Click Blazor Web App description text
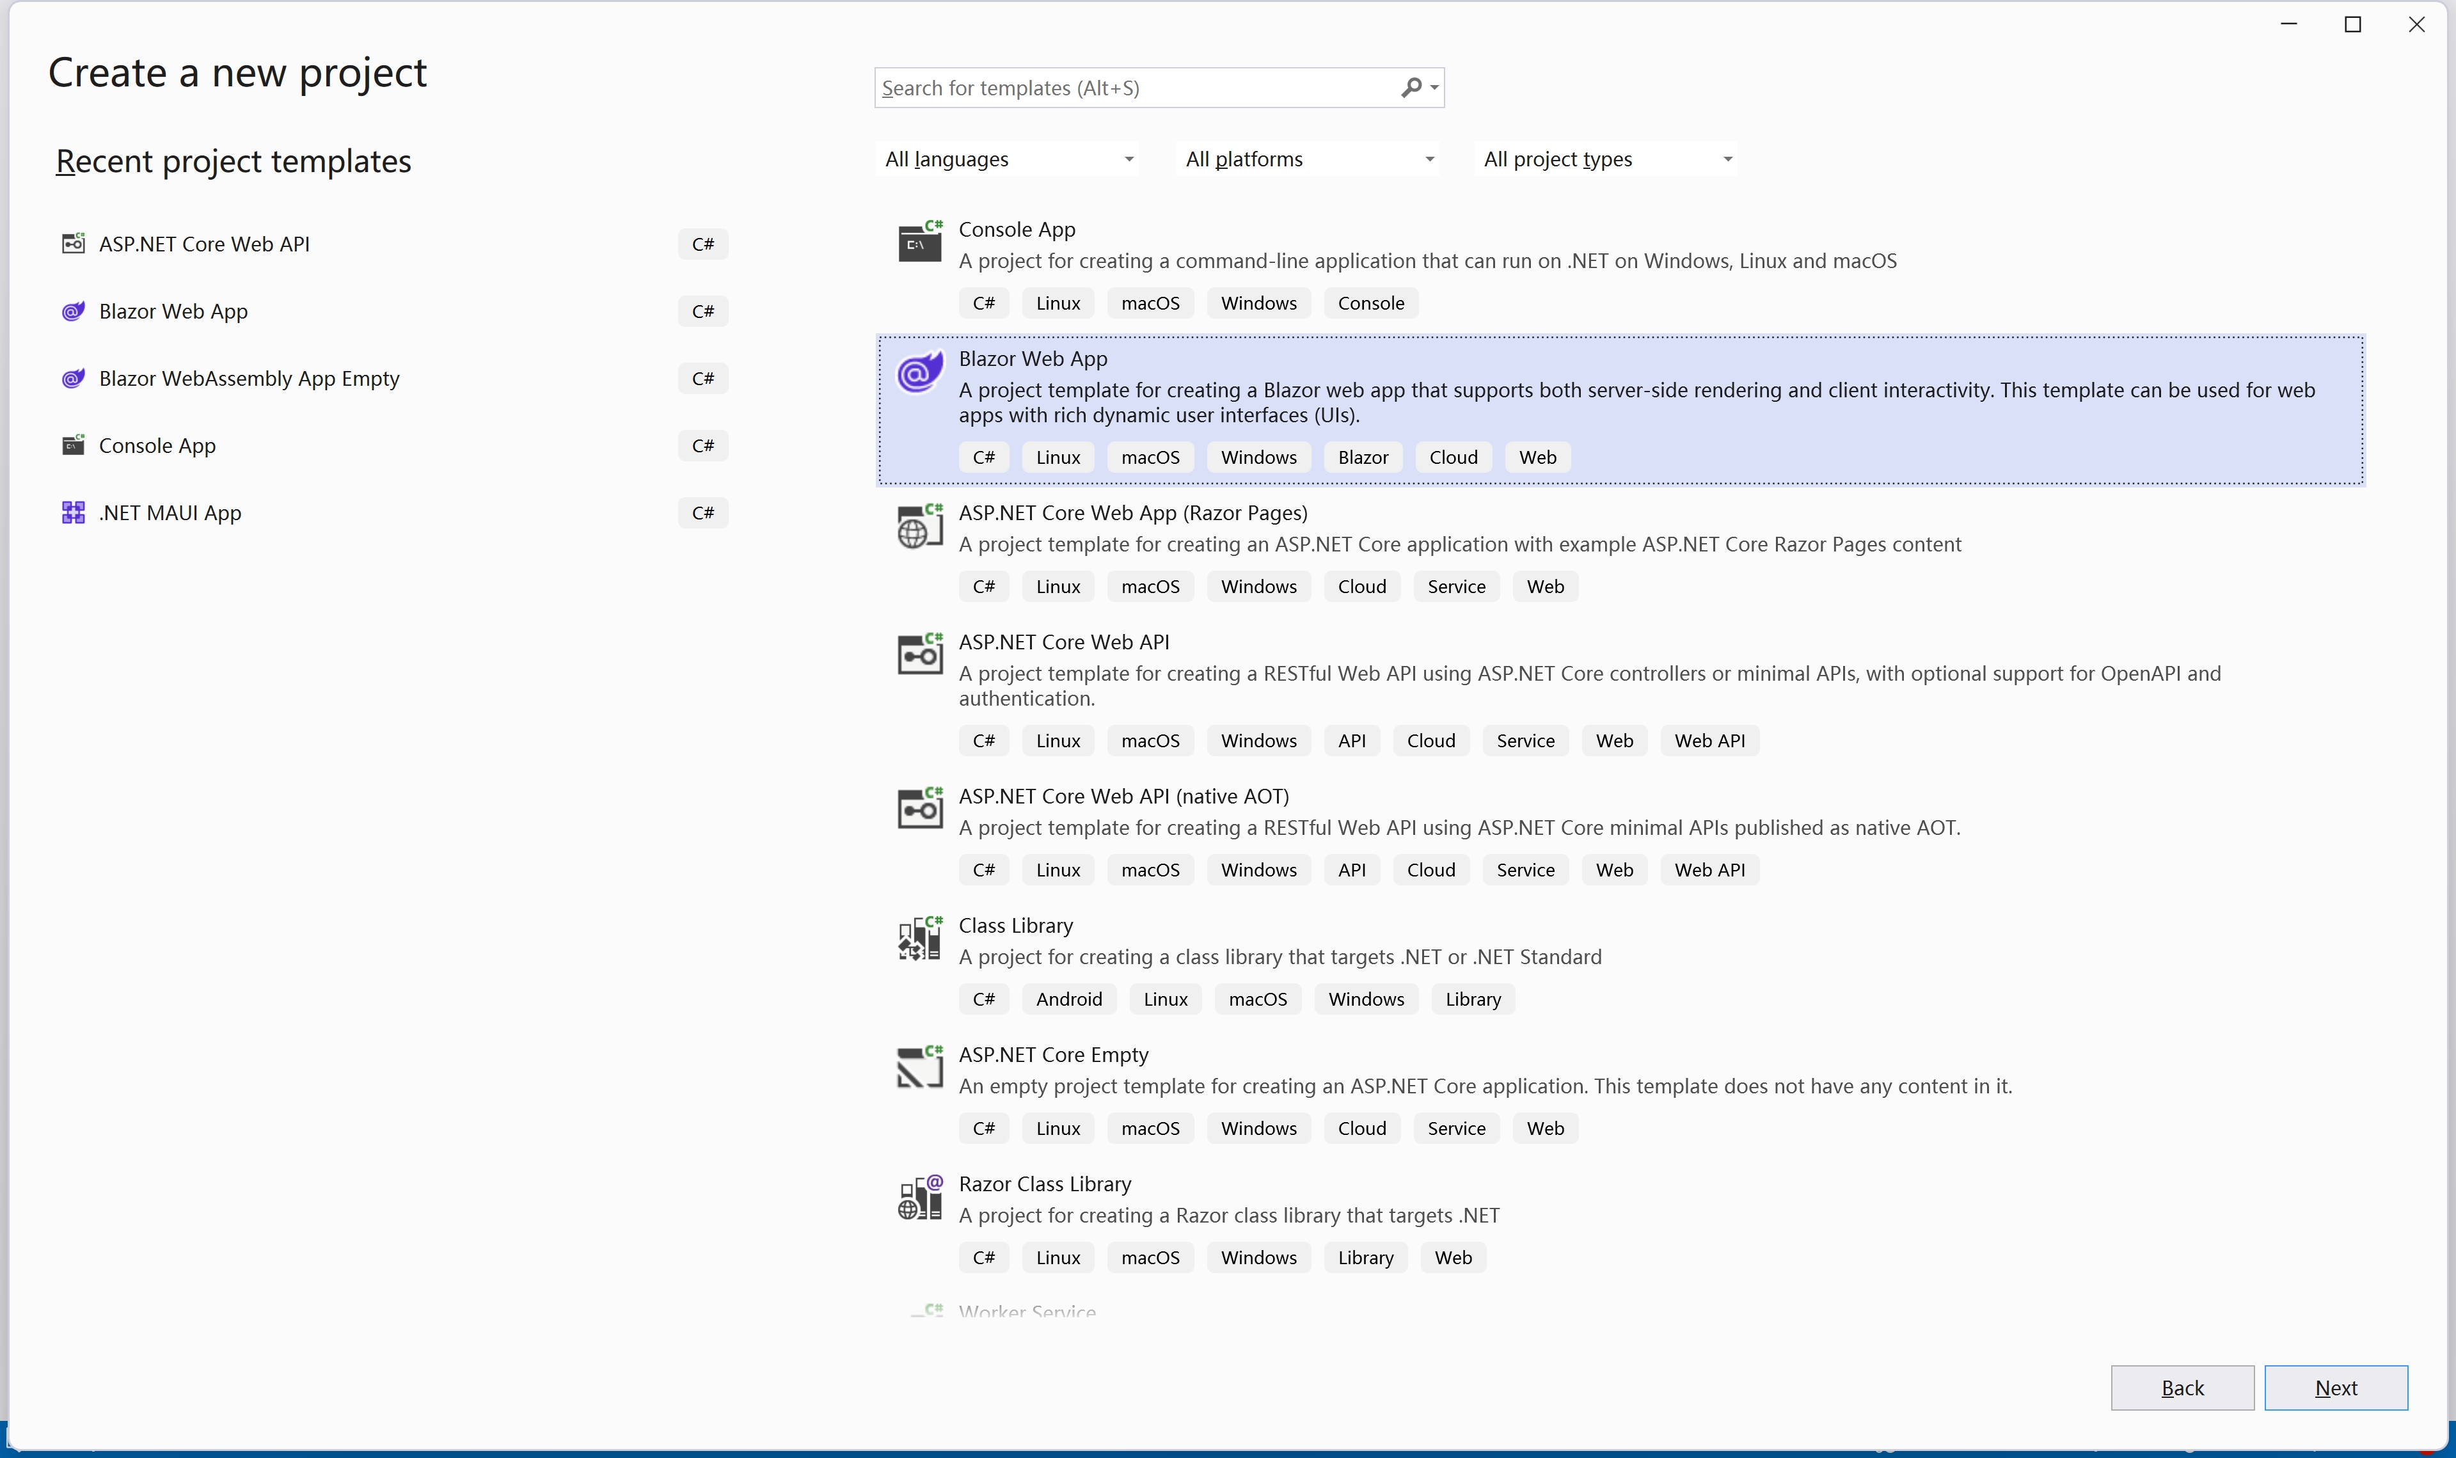This screenshot has width=2456, height=1458. [1636, 403]
